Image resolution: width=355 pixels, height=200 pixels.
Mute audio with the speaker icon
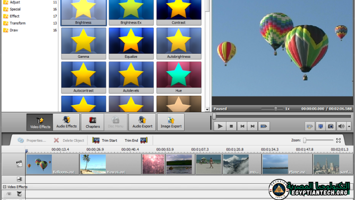[341, 126]
